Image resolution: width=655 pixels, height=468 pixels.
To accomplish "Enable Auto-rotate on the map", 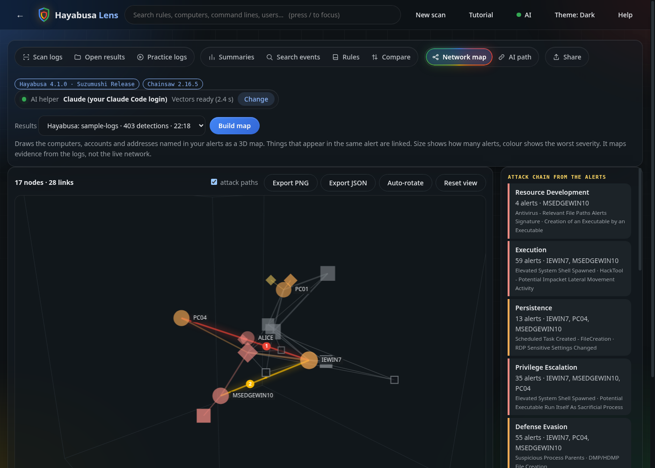I will coord(405,183).
